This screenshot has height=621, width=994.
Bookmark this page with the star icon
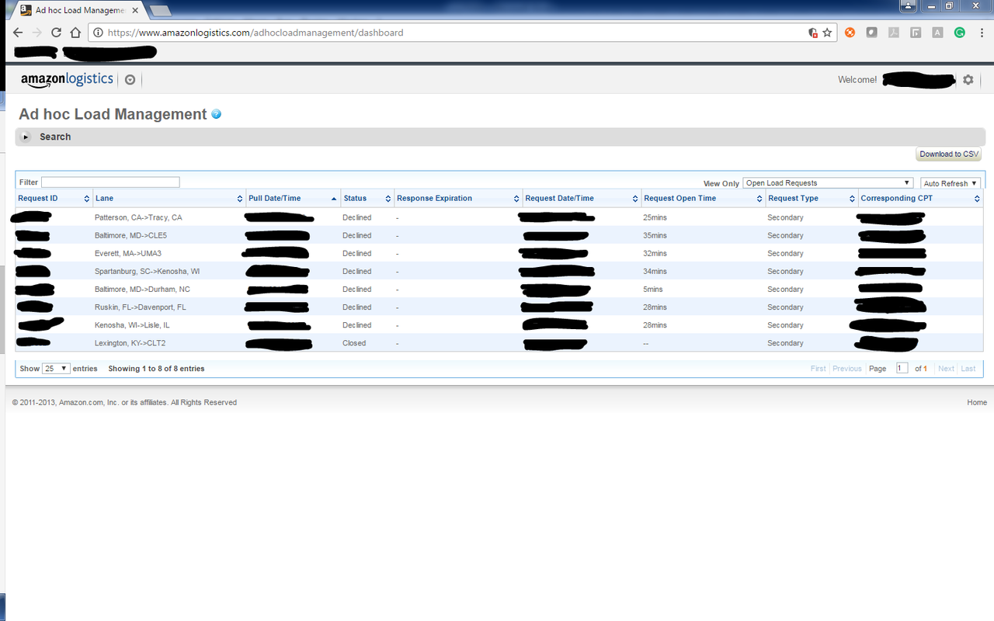pos(827,33)
